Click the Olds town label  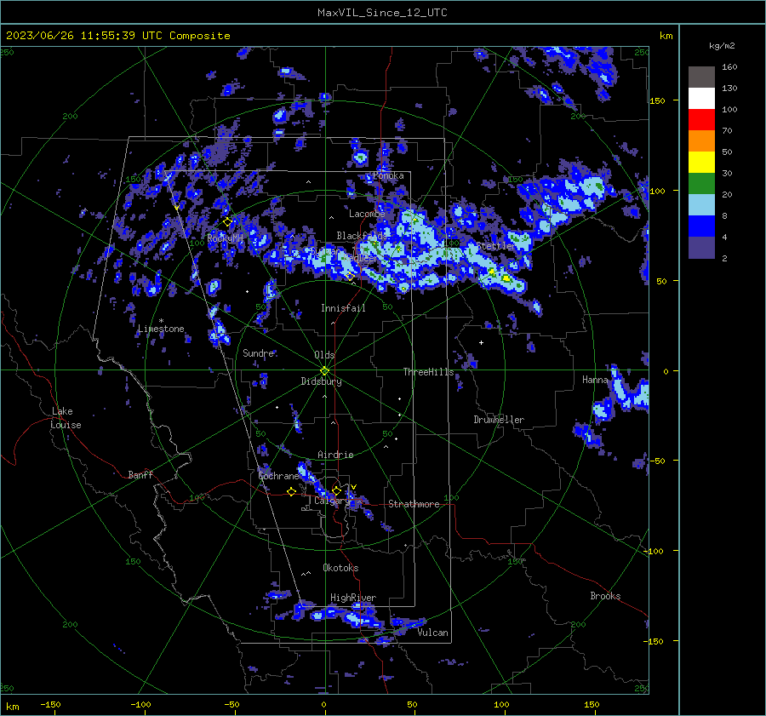coord(324,355)
